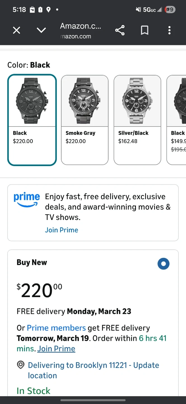Select the Buy New radio button
This screenshot has width=186, height=404.
pos(163,264)
